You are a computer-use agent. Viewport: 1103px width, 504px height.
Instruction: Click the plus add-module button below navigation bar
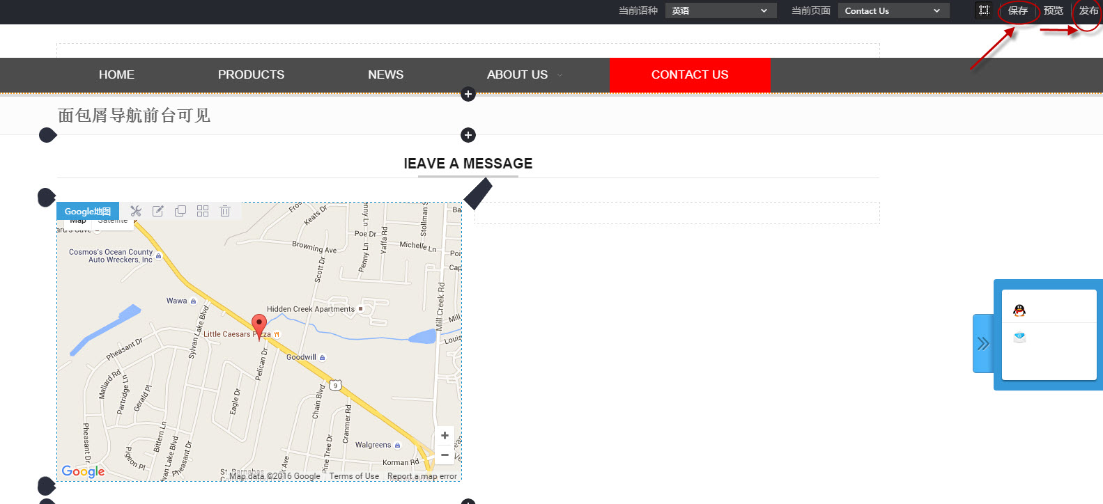pos(468,94)
